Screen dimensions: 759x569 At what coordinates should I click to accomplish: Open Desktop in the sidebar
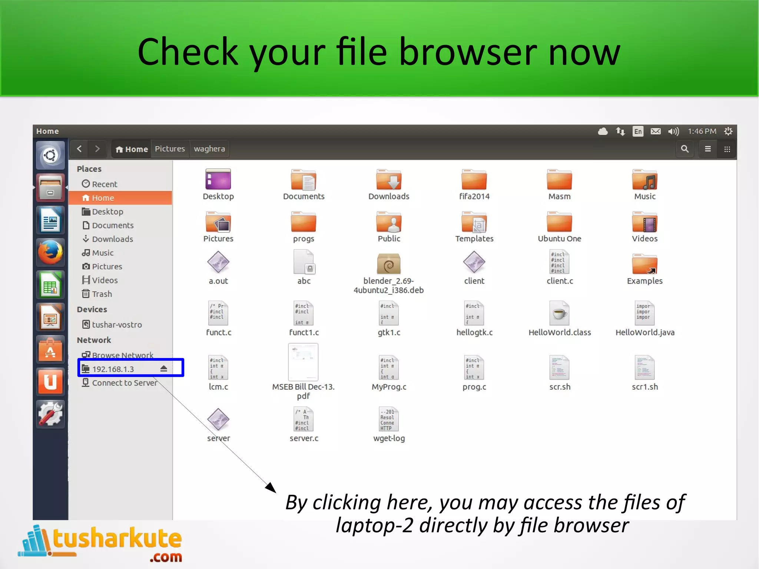(x=120, y=212)
